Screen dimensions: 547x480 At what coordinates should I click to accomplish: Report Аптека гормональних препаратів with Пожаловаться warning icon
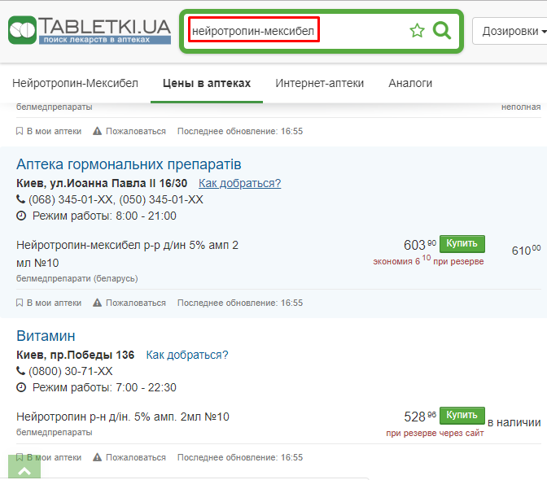click(98, 303)
